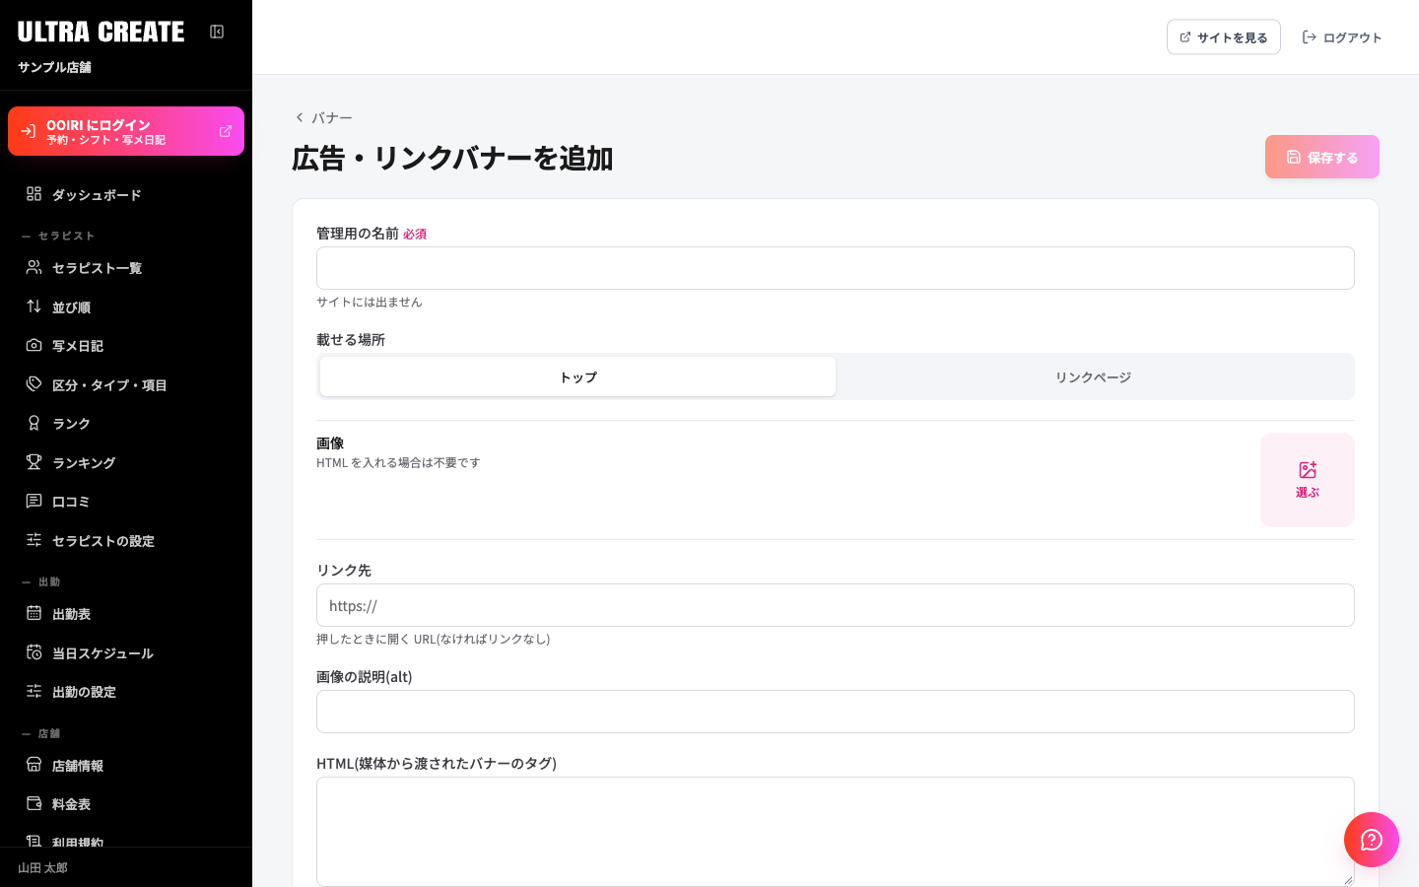Click OOIRI にログイン banner button

126,131
